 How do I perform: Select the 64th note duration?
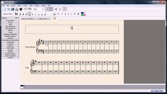pos(20,14)
